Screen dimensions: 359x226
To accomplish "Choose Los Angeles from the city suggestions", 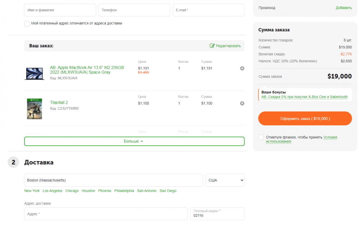I will click(52, 191).
